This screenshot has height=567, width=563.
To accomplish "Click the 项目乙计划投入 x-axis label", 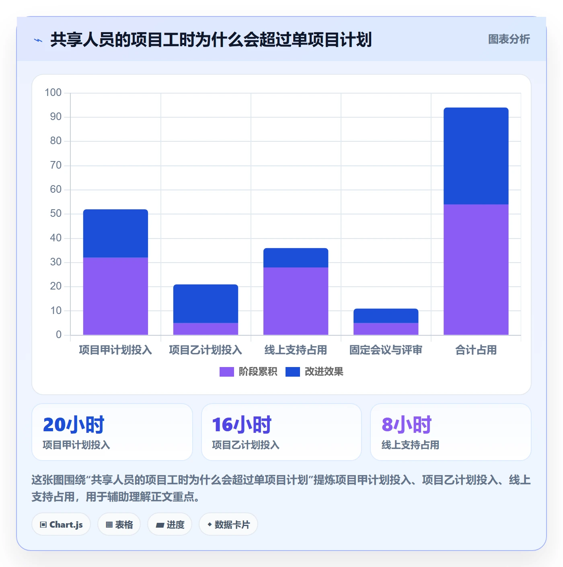I will [205, 350].
